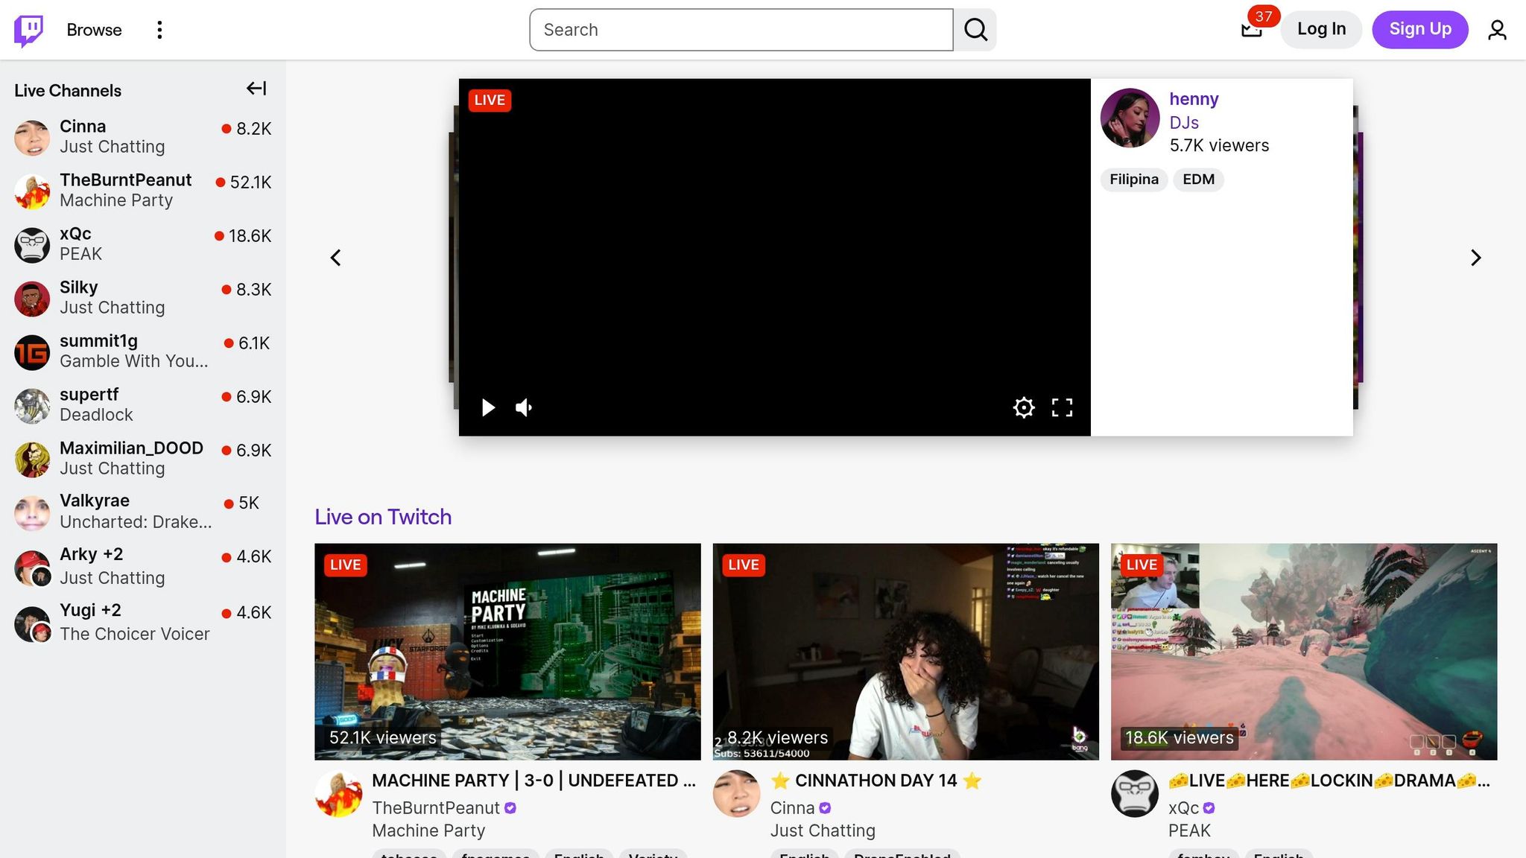
Task: Click the Sign Up button
Action: 1420,29
